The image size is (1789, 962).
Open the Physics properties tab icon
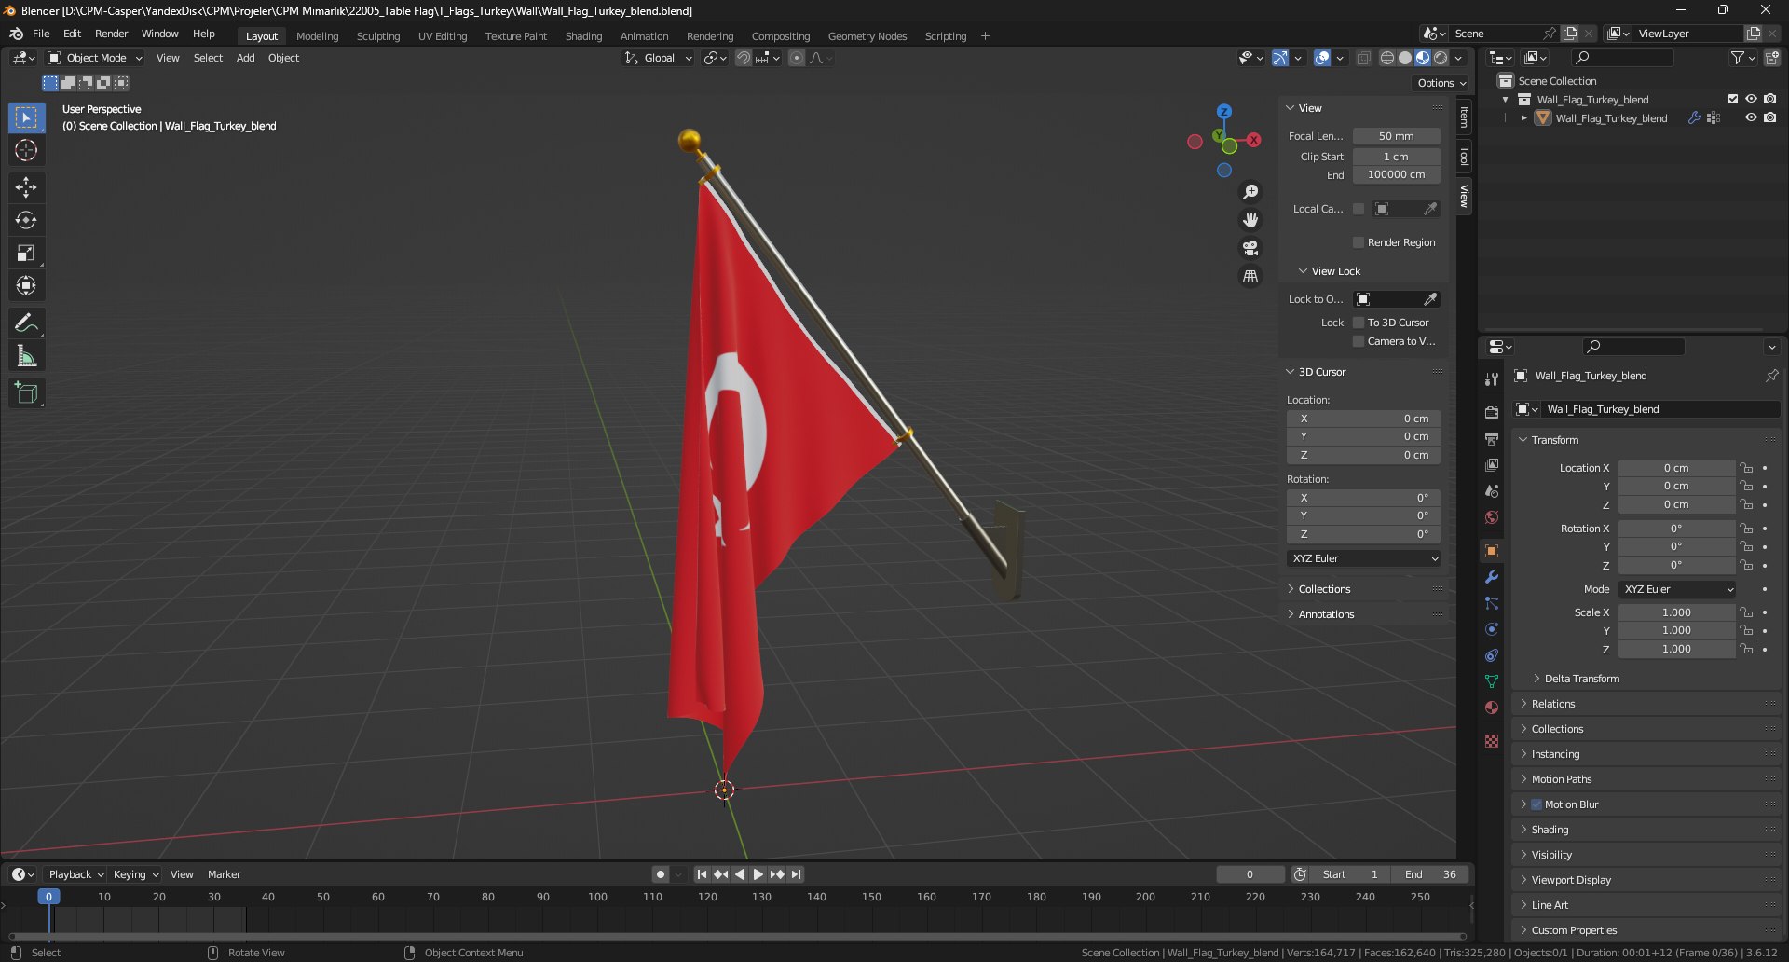pyautogui.click(x=1492, y=629)
